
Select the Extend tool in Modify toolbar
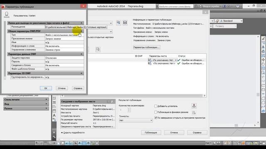coord(263,81)
